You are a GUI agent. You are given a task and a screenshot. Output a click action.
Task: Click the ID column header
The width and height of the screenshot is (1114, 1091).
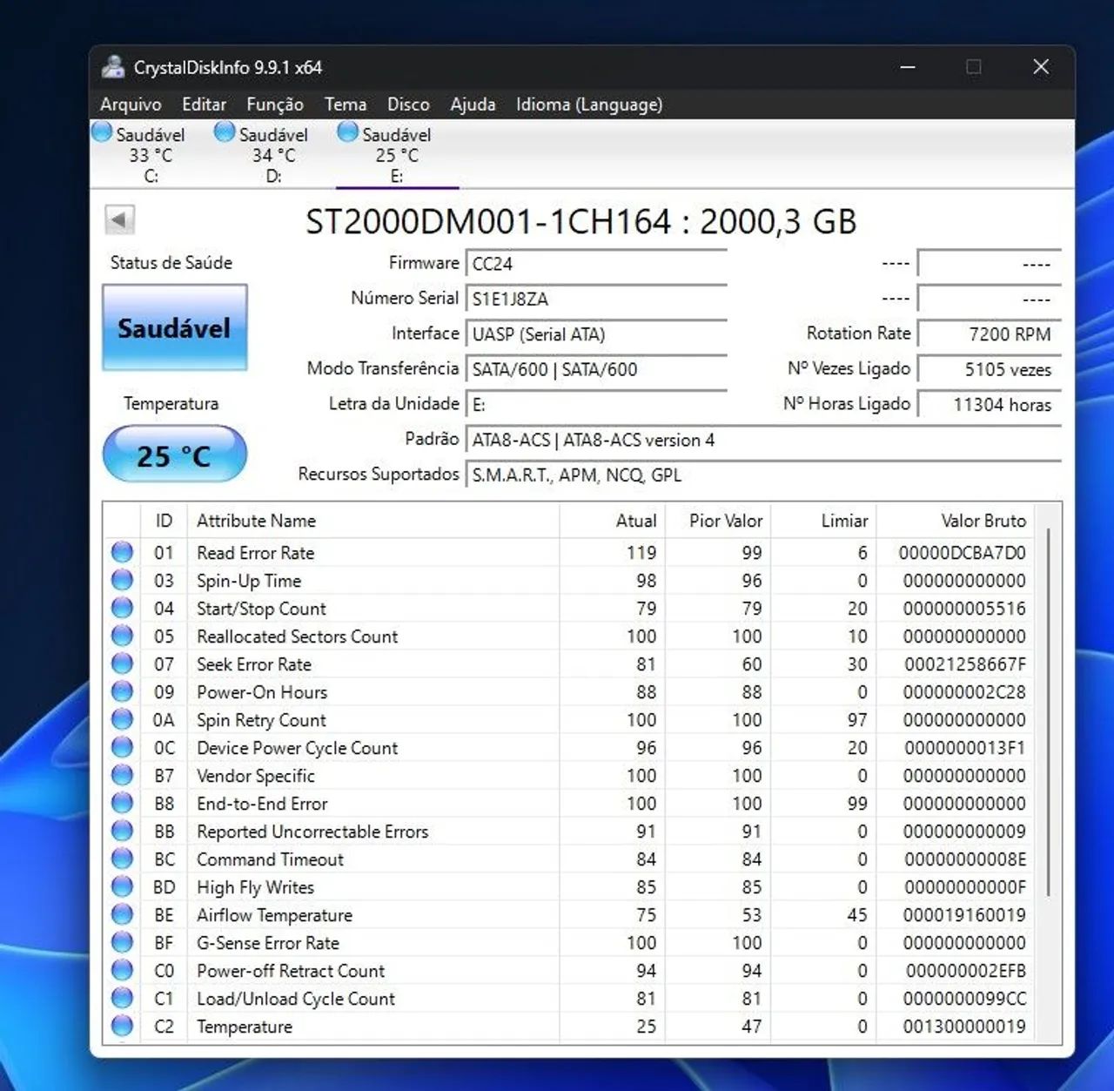tap(164, 521)
